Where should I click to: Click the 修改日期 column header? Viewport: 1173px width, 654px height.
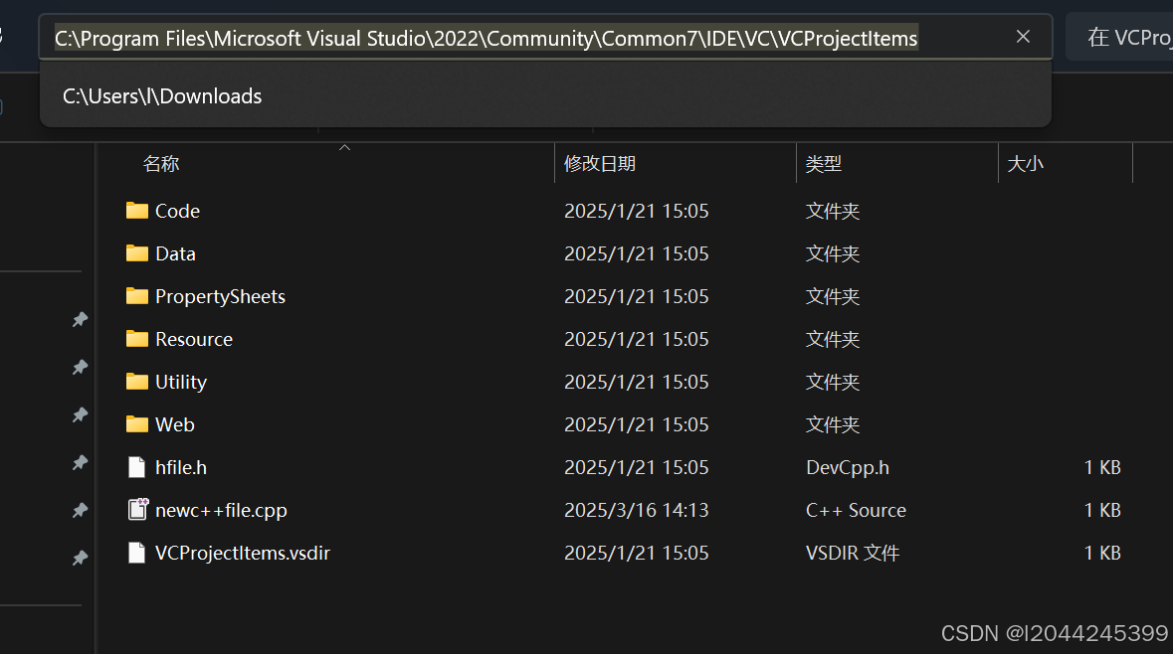coord(600,163)
